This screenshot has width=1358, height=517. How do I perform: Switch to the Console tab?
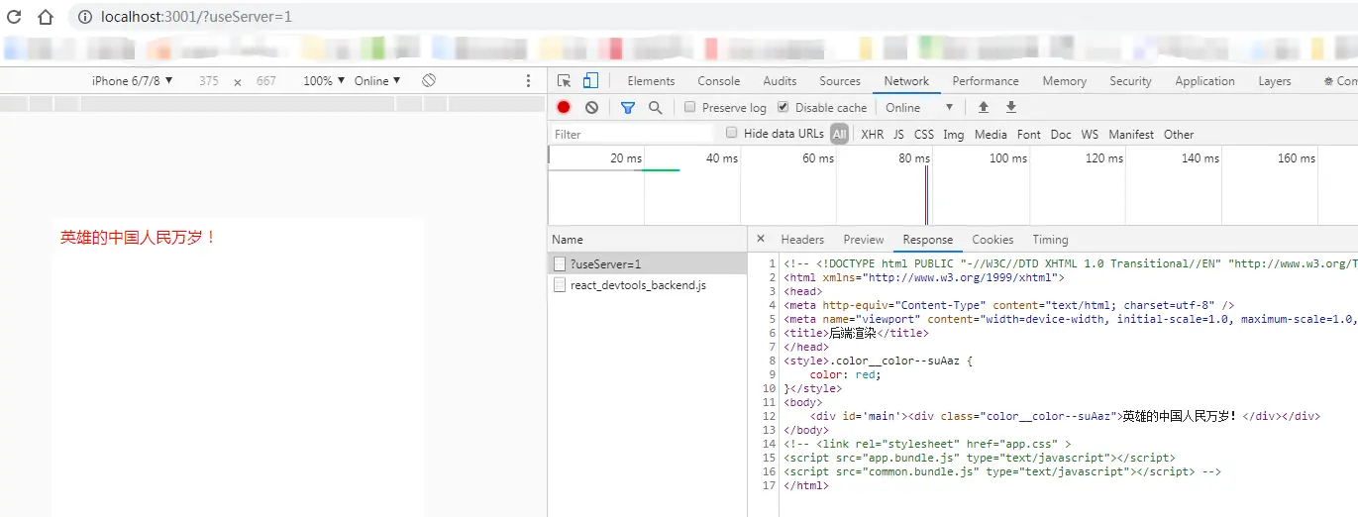[718, 81]
